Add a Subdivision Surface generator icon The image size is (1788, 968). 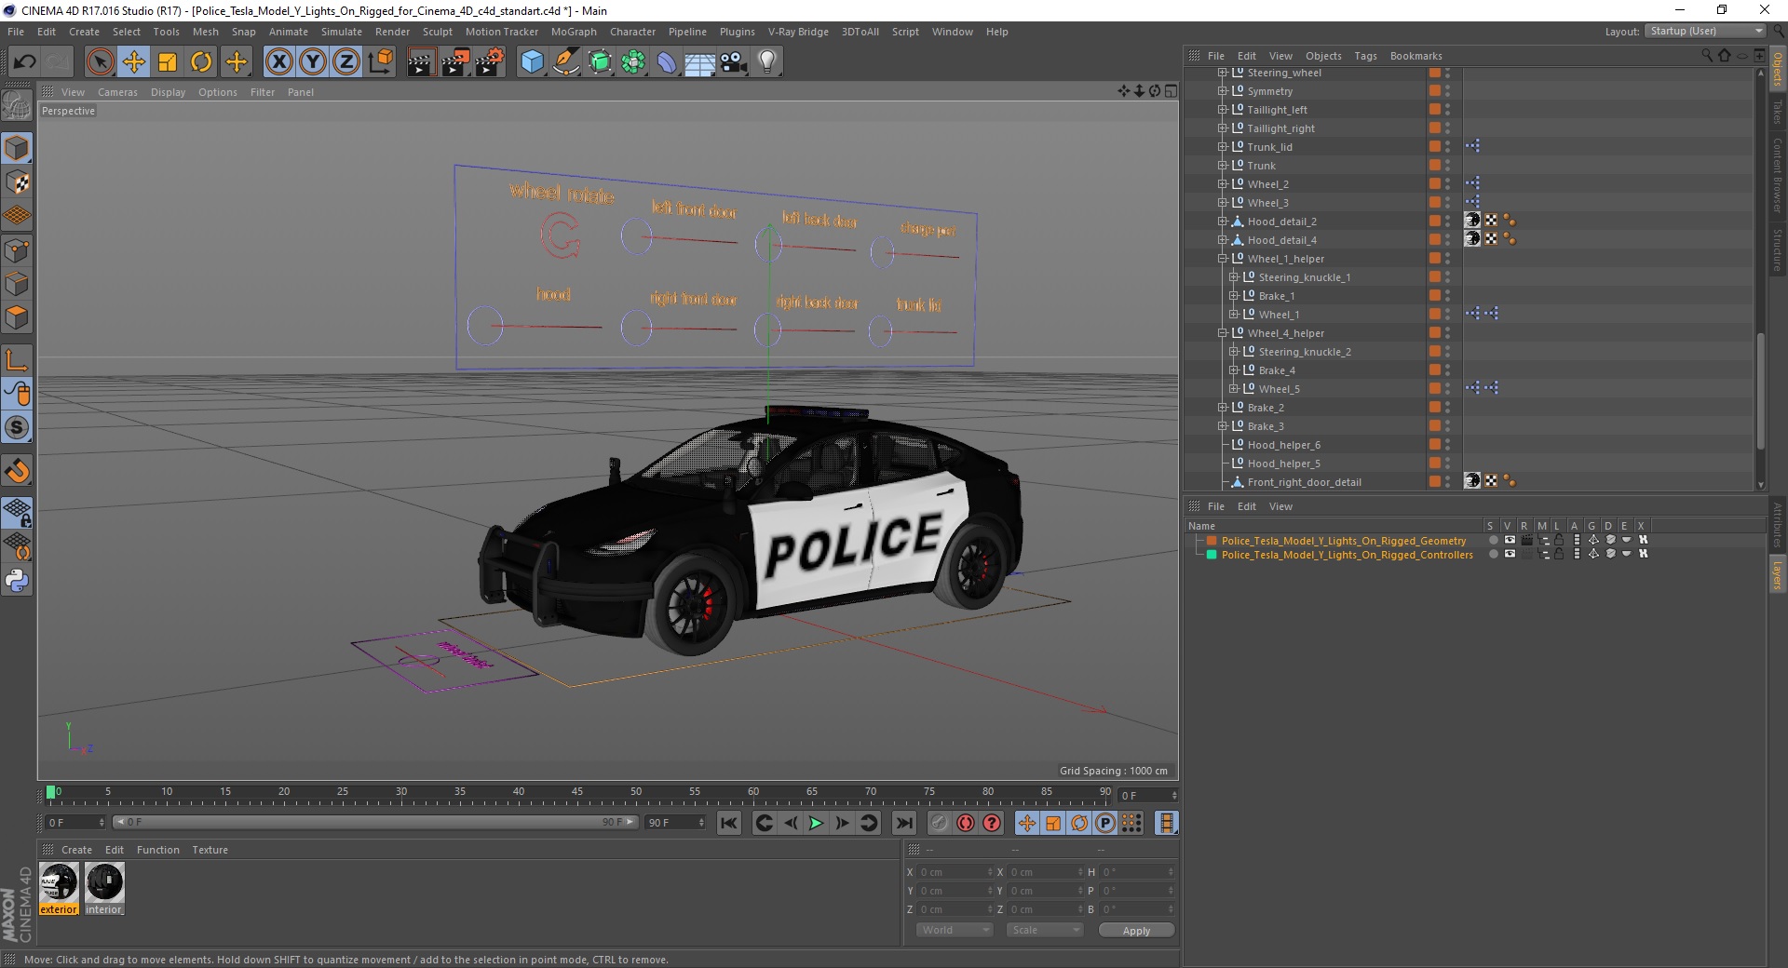coord(600,62)
